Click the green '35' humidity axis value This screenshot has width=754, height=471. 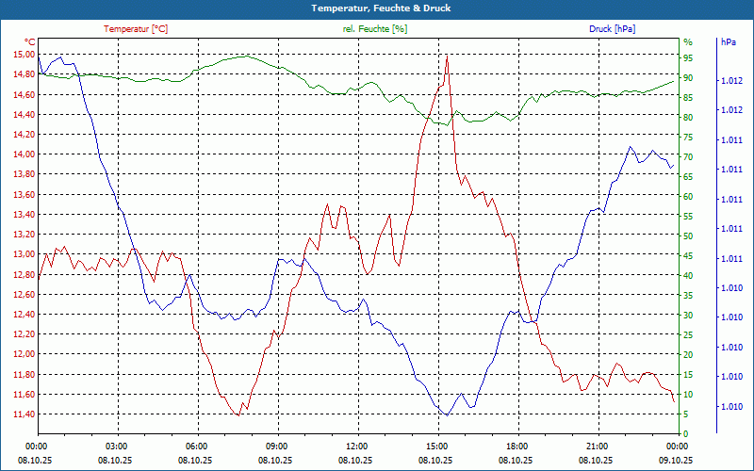tap(688, 296)
